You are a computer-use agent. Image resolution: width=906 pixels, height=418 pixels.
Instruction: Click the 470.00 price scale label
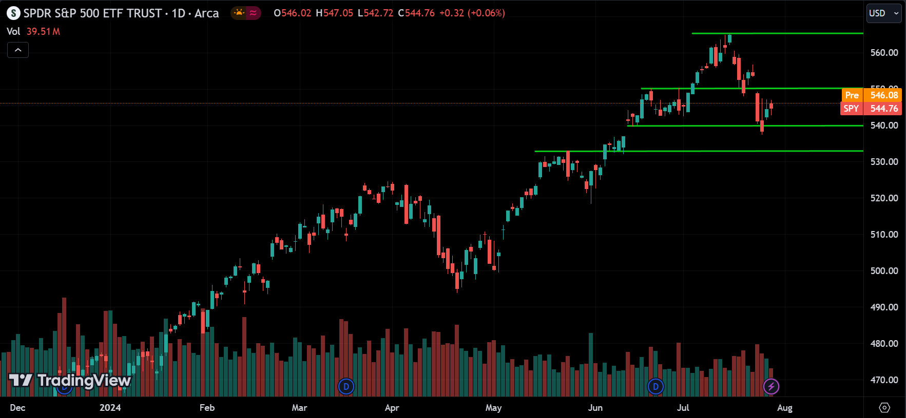(884, 380)
